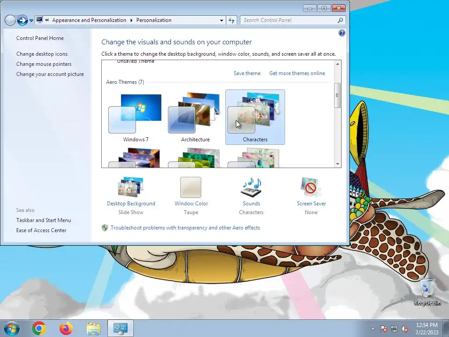Click the Desktop Background text link

click(131, 204)
